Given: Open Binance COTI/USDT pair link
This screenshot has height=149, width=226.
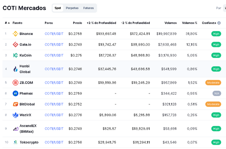Looking at the screenshot, I should [54, 34].
